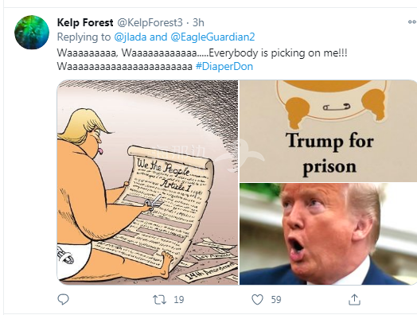Screen dimensions: 417x315
Task: Open the #DiaperDon hashtag
Action: [224, 66]
